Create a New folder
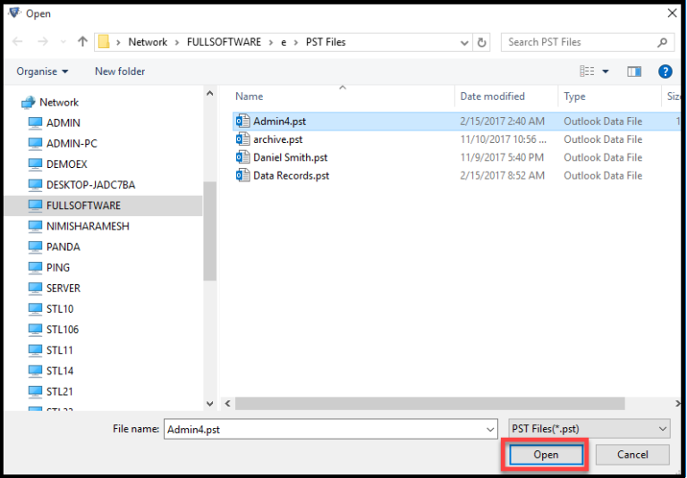This screenshot has width=687, height=478. (x=120, y=71)
